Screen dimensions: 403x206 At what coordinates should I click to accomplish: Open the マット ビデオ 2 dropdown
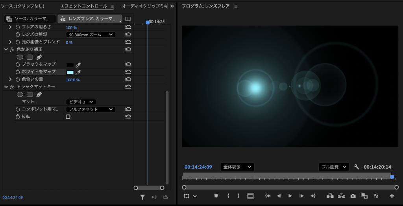click(x=81, y=102)
